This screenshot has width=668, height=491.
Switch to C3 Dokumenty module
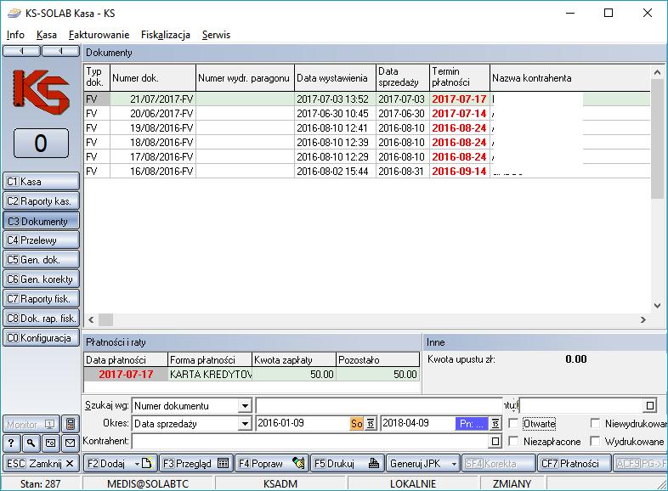click(41, 221)
